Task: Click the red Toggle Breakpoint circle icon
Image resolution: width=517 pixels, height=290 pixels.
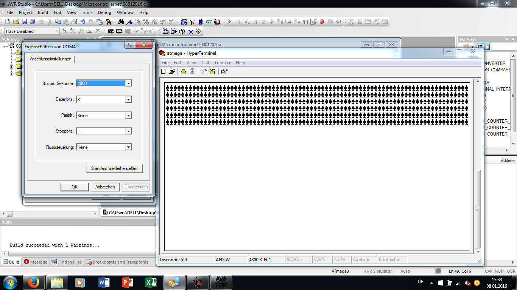Action: point(322,22)
